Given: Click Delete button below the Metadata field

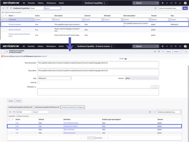Looking at the screenshot, I should tap(19, 101).
